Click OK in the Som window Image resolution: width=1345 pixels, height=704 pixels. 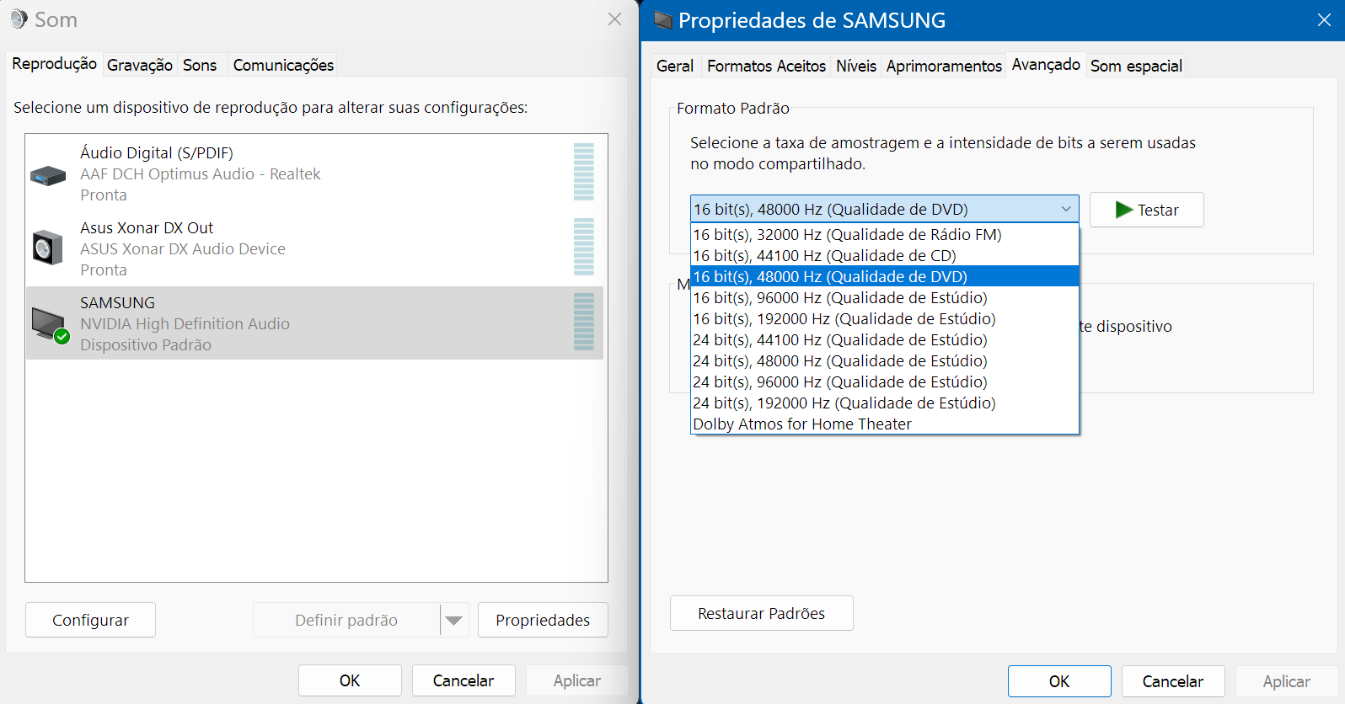click(350, 680)
